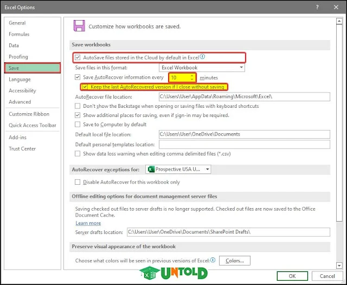This screenshot has width=347, height=285.
Task: Toggle Save AutoRecover information checkbox
Action: coord(78,77)
